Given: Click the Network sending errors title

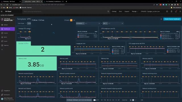Looking at the screenshot, I should coord(149,88).
